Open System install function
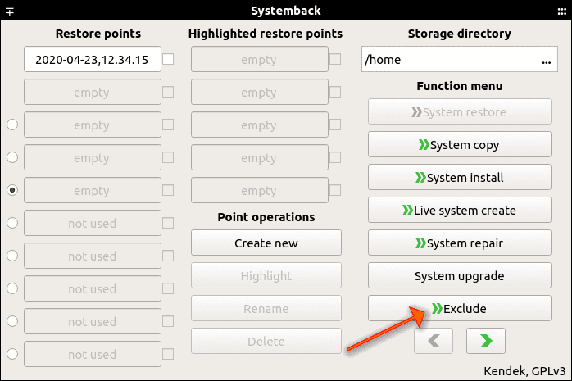This screenshot has width=572, height=381. click(x=459, y=177)
